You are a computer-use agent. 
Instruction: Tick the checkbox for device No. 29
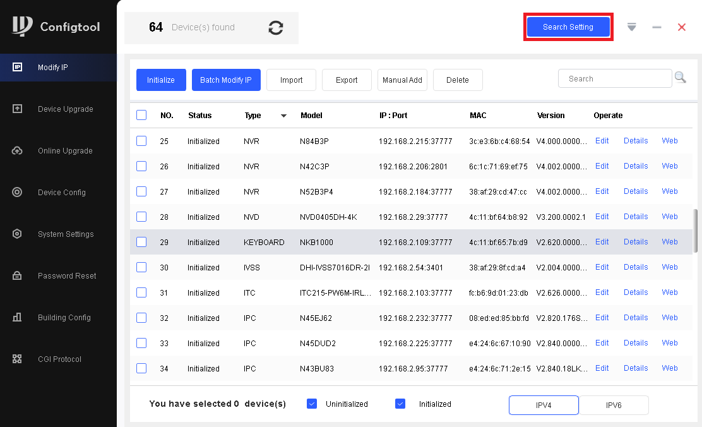click(x=141, y=242)
